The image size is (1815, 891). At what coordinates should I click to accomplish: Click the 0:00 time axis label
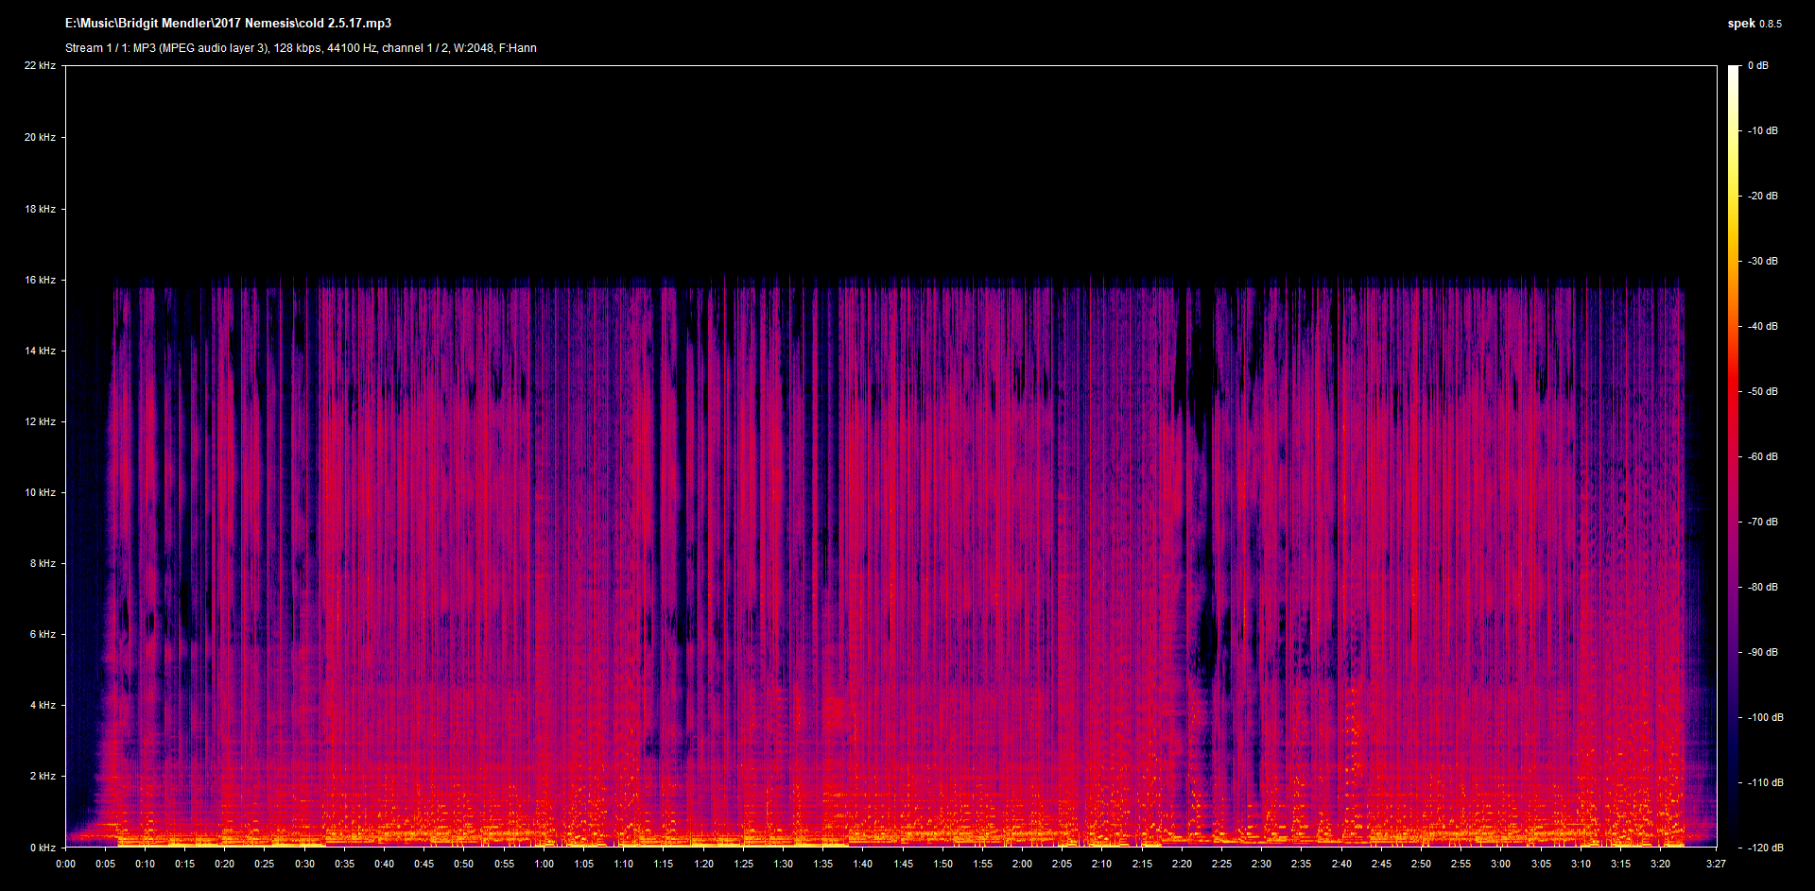[65, 864]
